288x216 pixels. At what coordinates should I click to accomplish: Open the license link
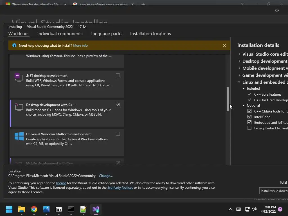tap(61, 183)
